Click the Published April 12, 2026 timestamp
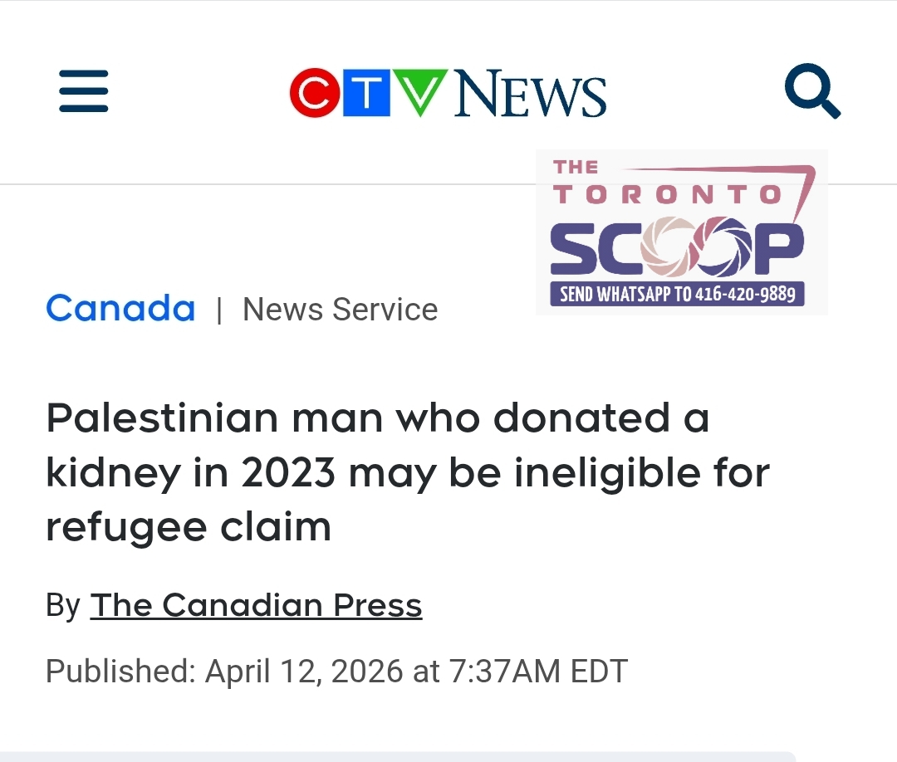This screenshot has height=762, width=897. 336,671
